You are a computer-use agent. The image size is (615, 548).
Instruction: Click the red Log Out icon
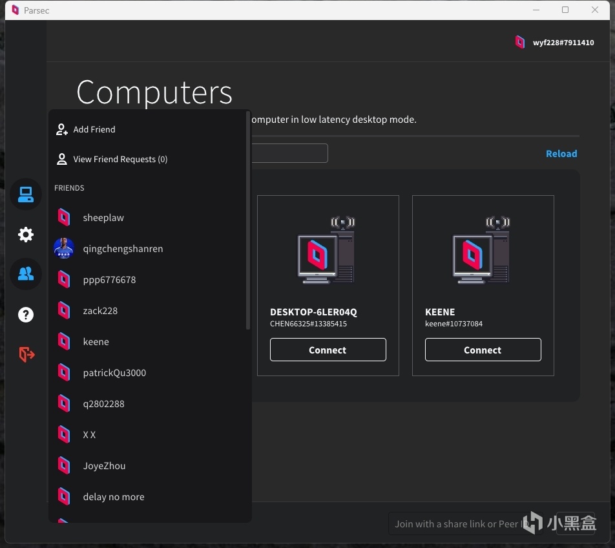coord(26,354)
